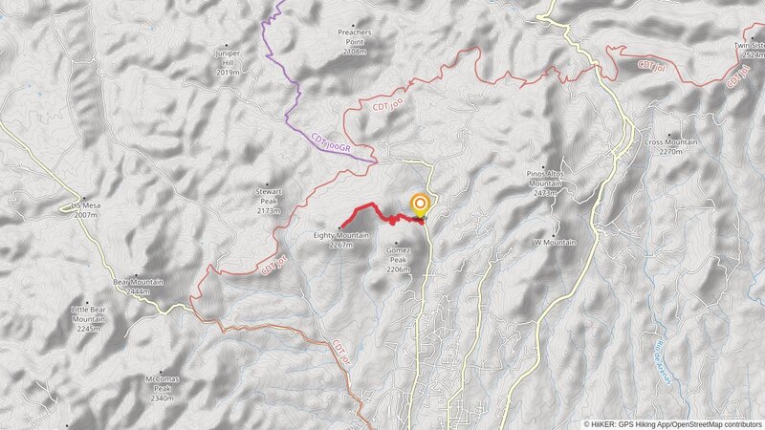Screen dimensions: 765x430
Task: Click the LS Mesa map label
Action: pos(86,210)
